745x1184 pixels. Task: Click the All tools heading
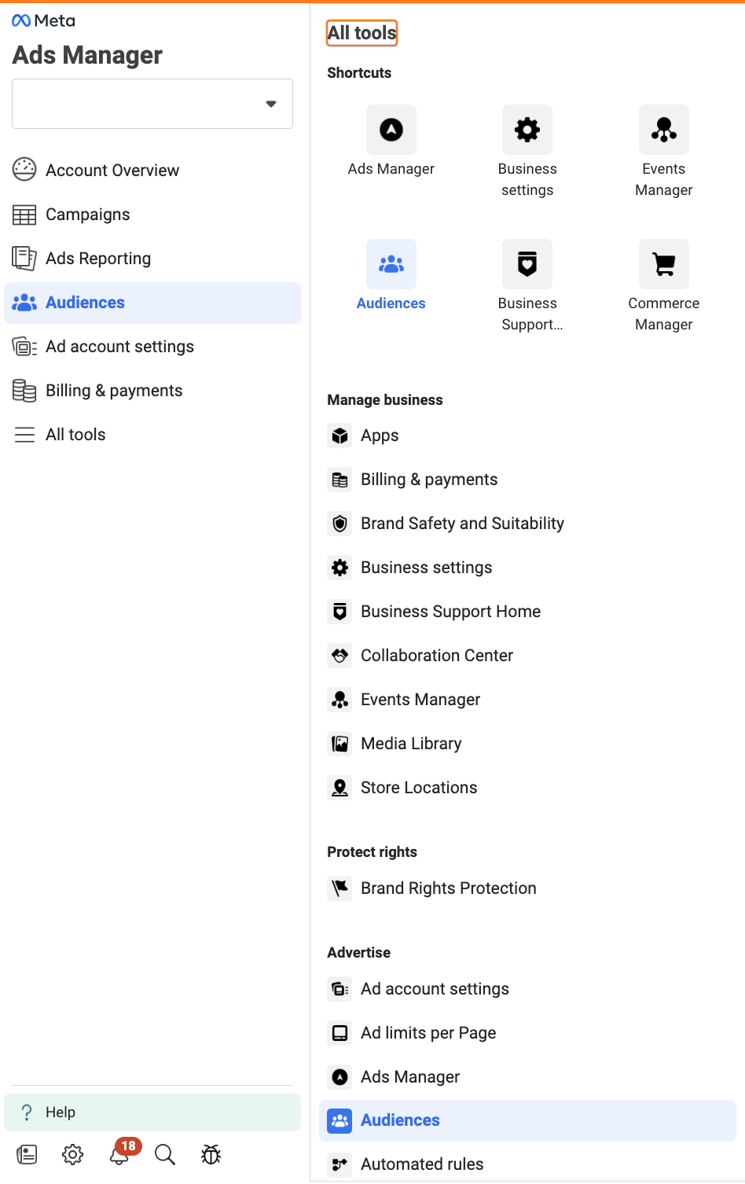[x=361, y=33]
